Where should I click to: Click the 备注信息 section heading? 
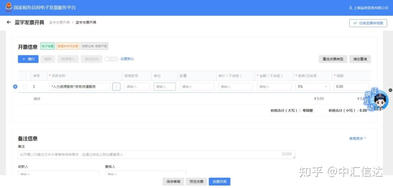pyautogui.click(x=28, y=138)
